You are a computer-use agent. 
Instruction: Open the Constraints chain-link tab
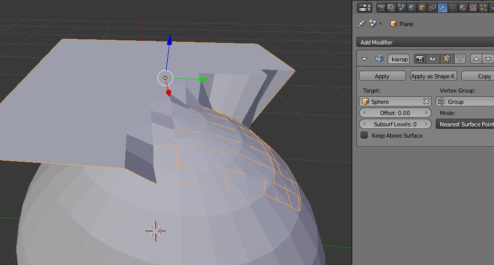point(432,8)
